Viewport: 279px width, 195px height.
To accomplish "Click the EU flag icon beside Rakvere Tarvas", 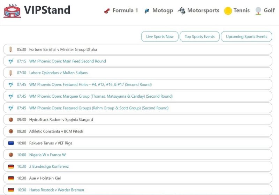I will (11, 143).
